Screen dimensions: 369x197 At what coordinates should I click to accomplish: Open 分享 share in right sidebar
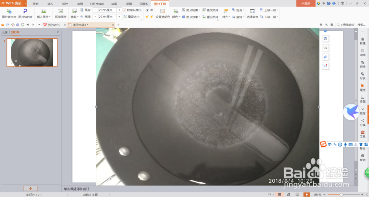tap(363, 123)
